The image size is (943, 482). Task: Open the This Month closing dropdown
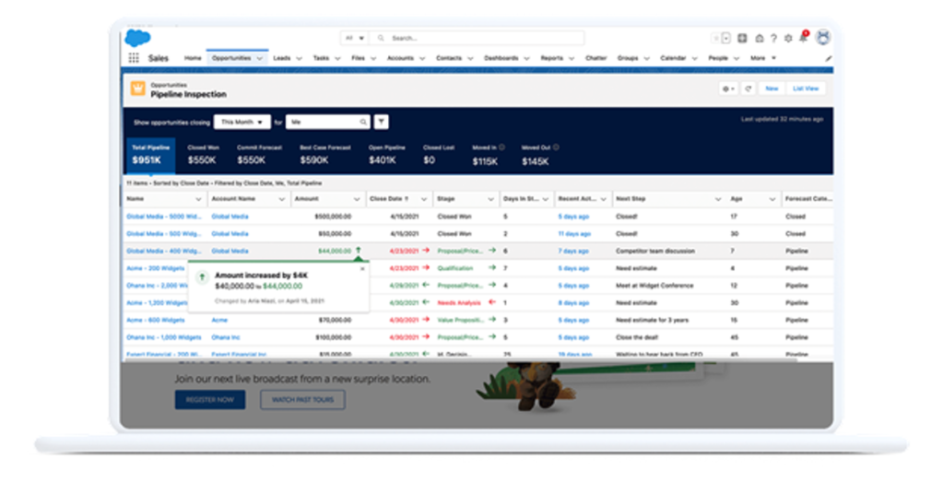242,122
